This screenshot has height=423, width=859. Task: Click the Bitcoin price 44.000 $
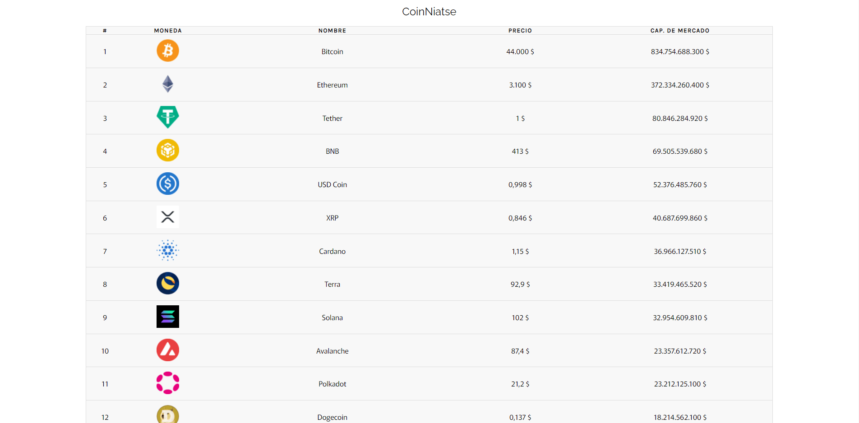520,51
